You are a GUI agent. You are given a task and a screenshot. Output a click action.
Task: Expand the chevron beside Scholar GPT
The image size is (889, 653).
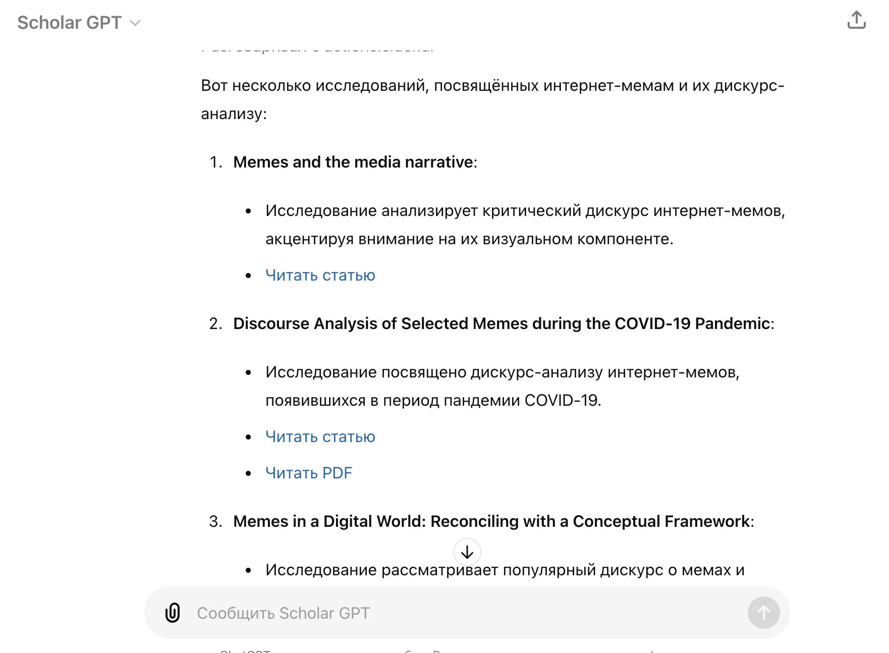coord(135,23)
